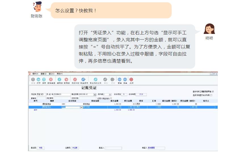Add a detail row with 增明细
The height and width of the screenshot is (154, 246).
click(x=59, y=80)
